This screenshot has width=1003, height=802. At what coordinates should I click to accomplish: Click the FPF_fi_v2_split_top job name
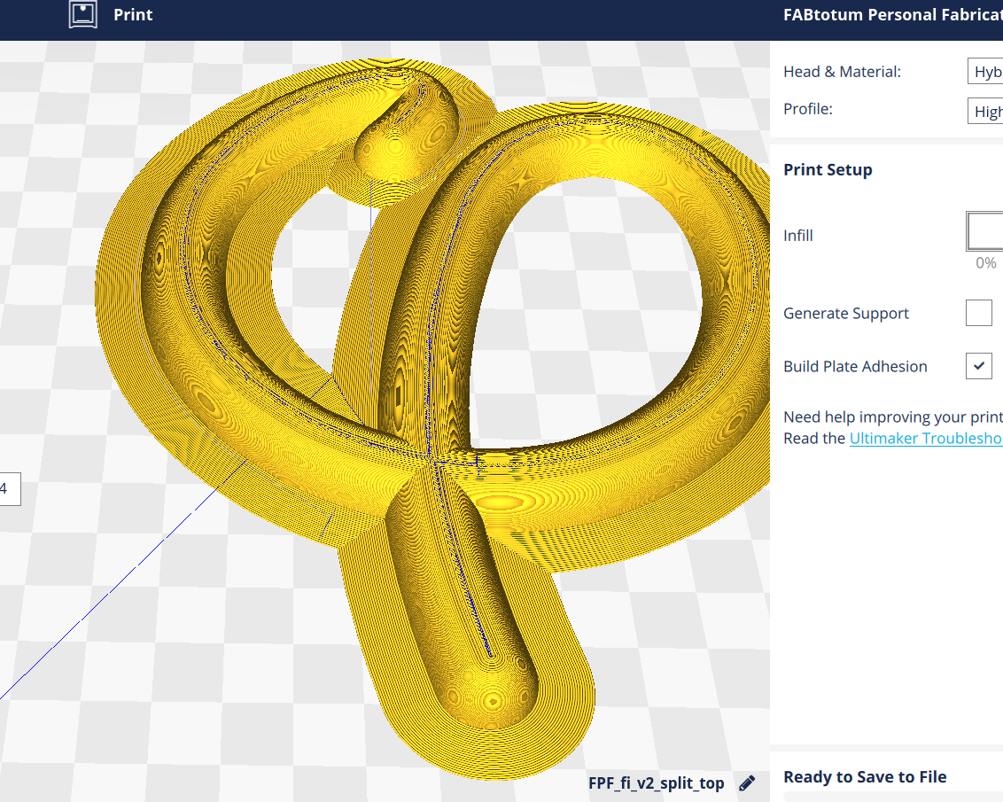tap(656, 783)
